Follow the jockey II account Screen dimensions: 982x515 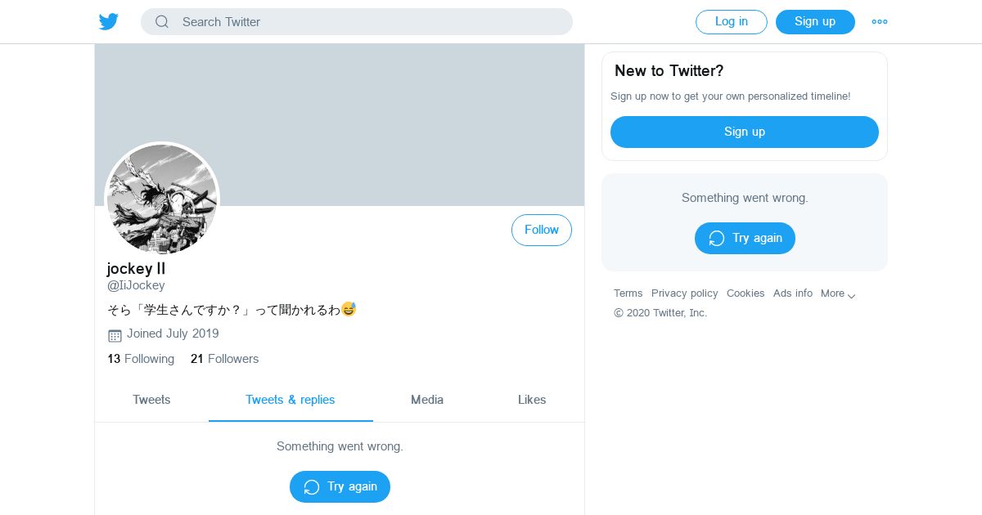[542, 231]
